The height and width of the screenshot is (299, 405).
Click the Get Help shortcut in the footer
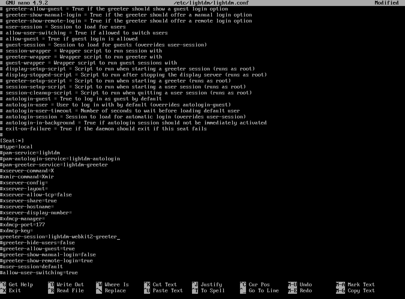pyautogui.click(x=16, y=284)
